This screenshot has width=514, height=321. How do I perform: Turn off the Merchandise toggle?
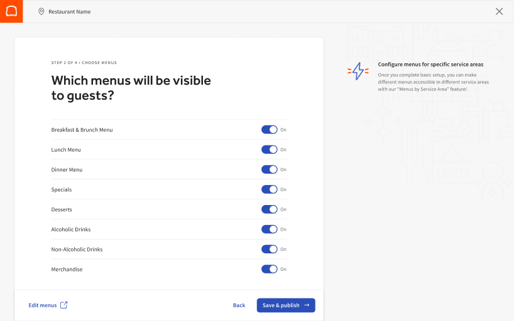(269, 269)
